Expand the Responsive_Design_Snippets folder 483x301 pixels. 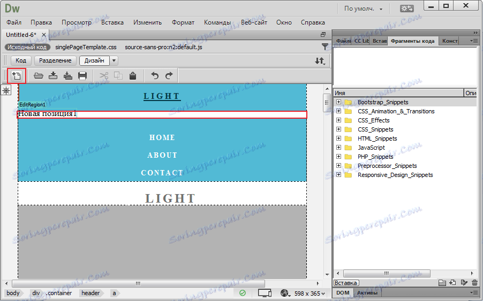pyautogui.click(x=338, y=174)
